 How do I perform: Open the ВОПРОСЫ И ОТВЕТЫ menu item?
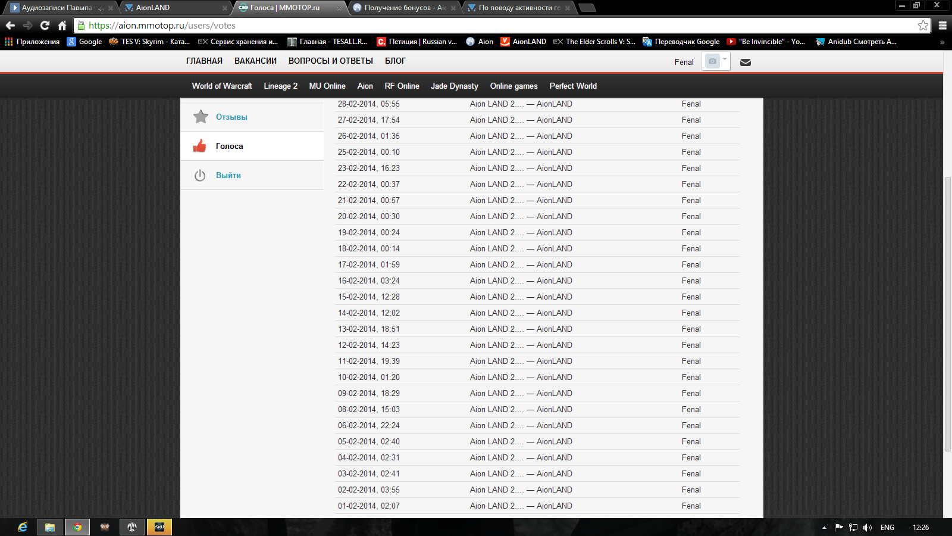(x=331, y=61)
